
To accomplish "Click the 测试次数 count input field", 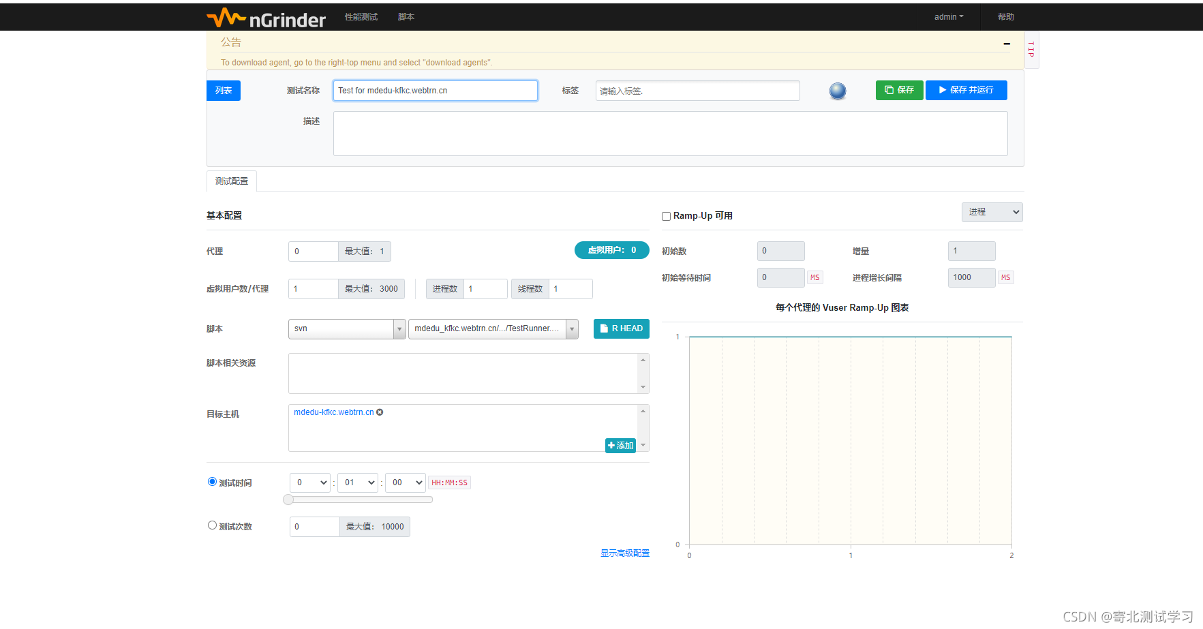I will click(315, 527).
